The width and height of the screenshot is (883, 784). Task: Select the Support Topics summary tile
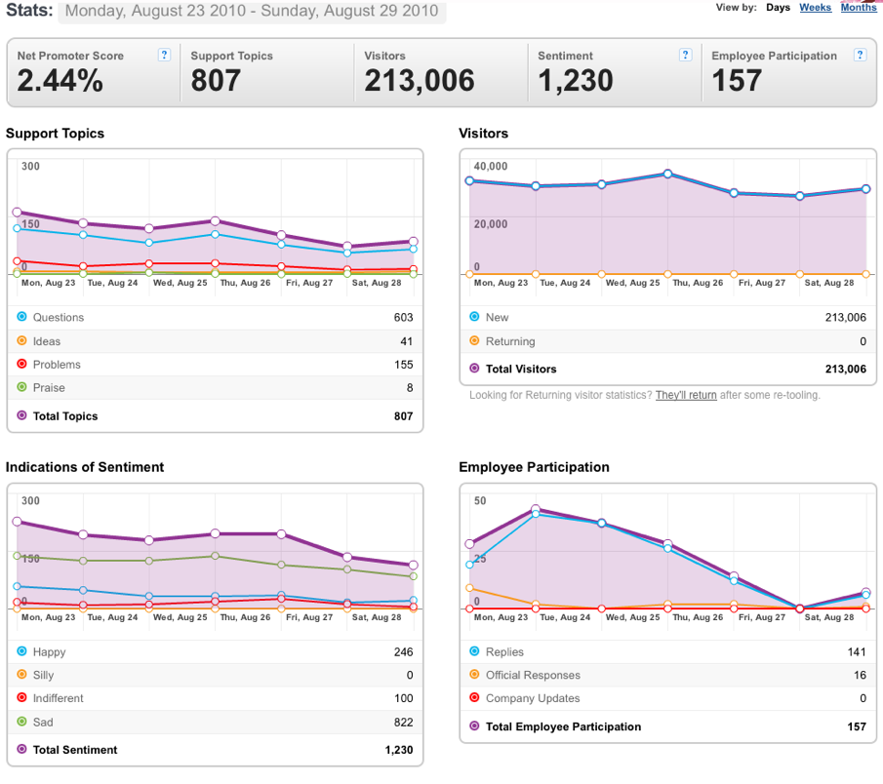(x=267, y=72)
